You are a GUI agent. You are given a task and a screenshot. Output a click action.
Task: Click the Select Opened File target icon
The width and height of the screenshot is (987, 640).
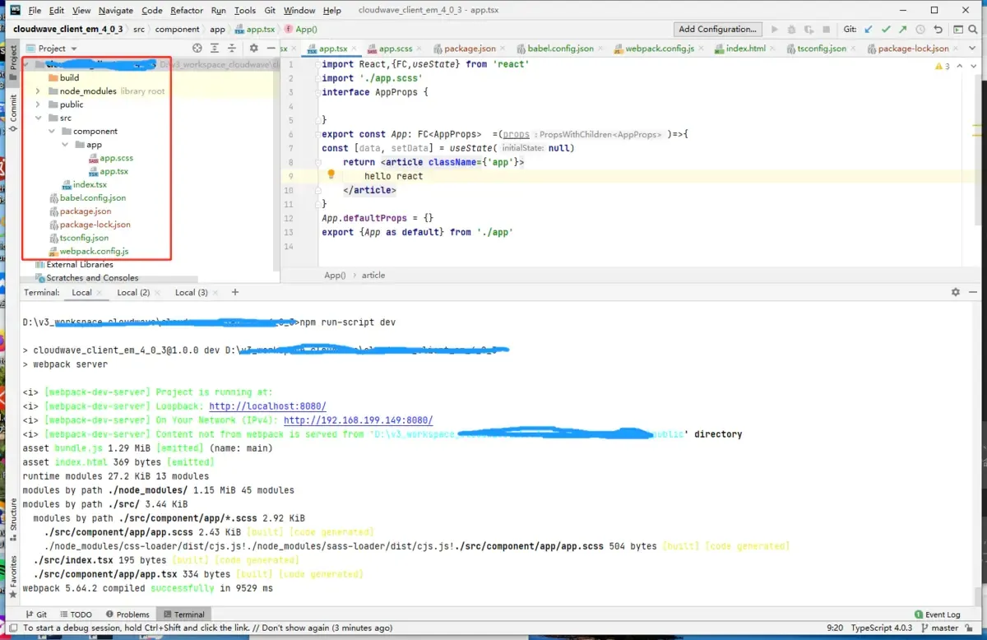(197, 49)
